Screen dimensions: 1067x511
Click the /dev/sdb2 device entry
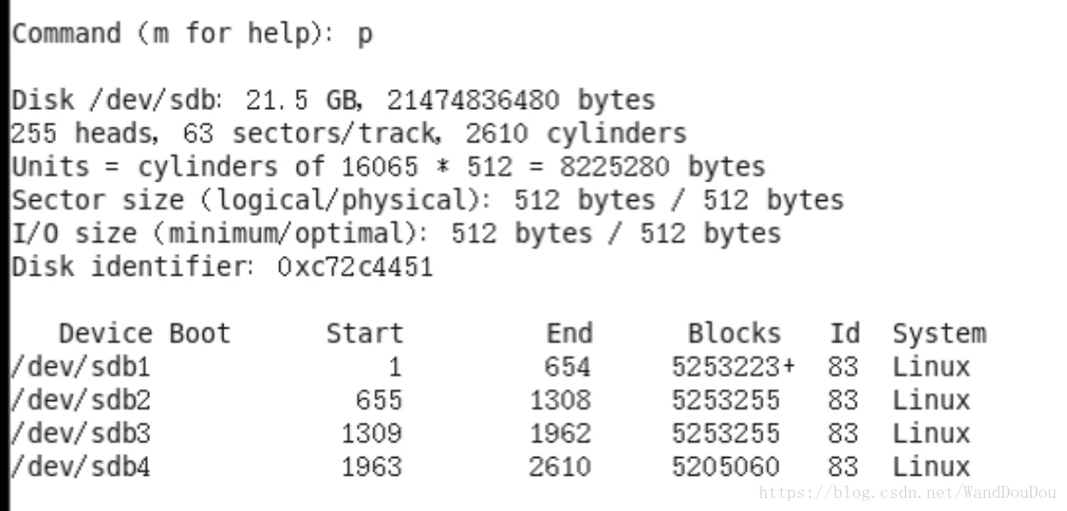81,400
